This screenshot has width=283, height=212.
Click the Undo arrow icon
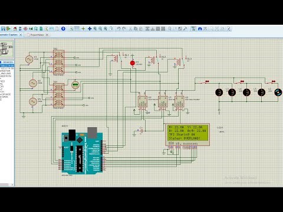coord(119,29)
